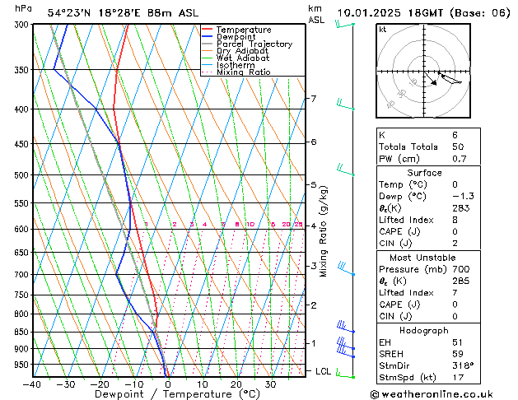
Task: Click the Surface theta-e value 283
Action: coord(461,208)
